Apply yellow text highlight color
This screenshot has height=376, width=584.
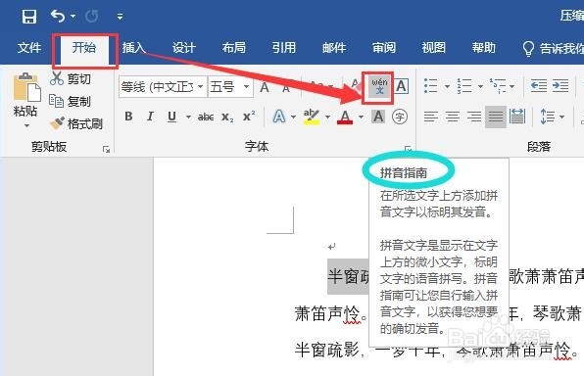pyautogui.click(x=312, y=117)
